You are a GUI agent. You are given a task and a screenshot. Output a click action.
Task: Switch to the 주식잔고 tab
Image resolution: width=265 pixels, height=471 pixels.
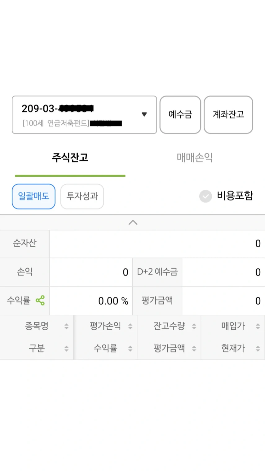tap(70, 158)
